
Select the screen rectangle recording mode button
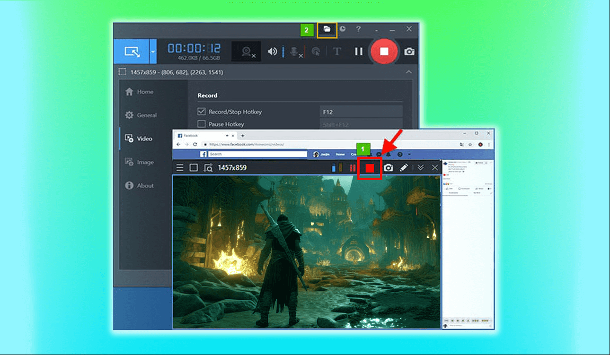coord(131,51)
